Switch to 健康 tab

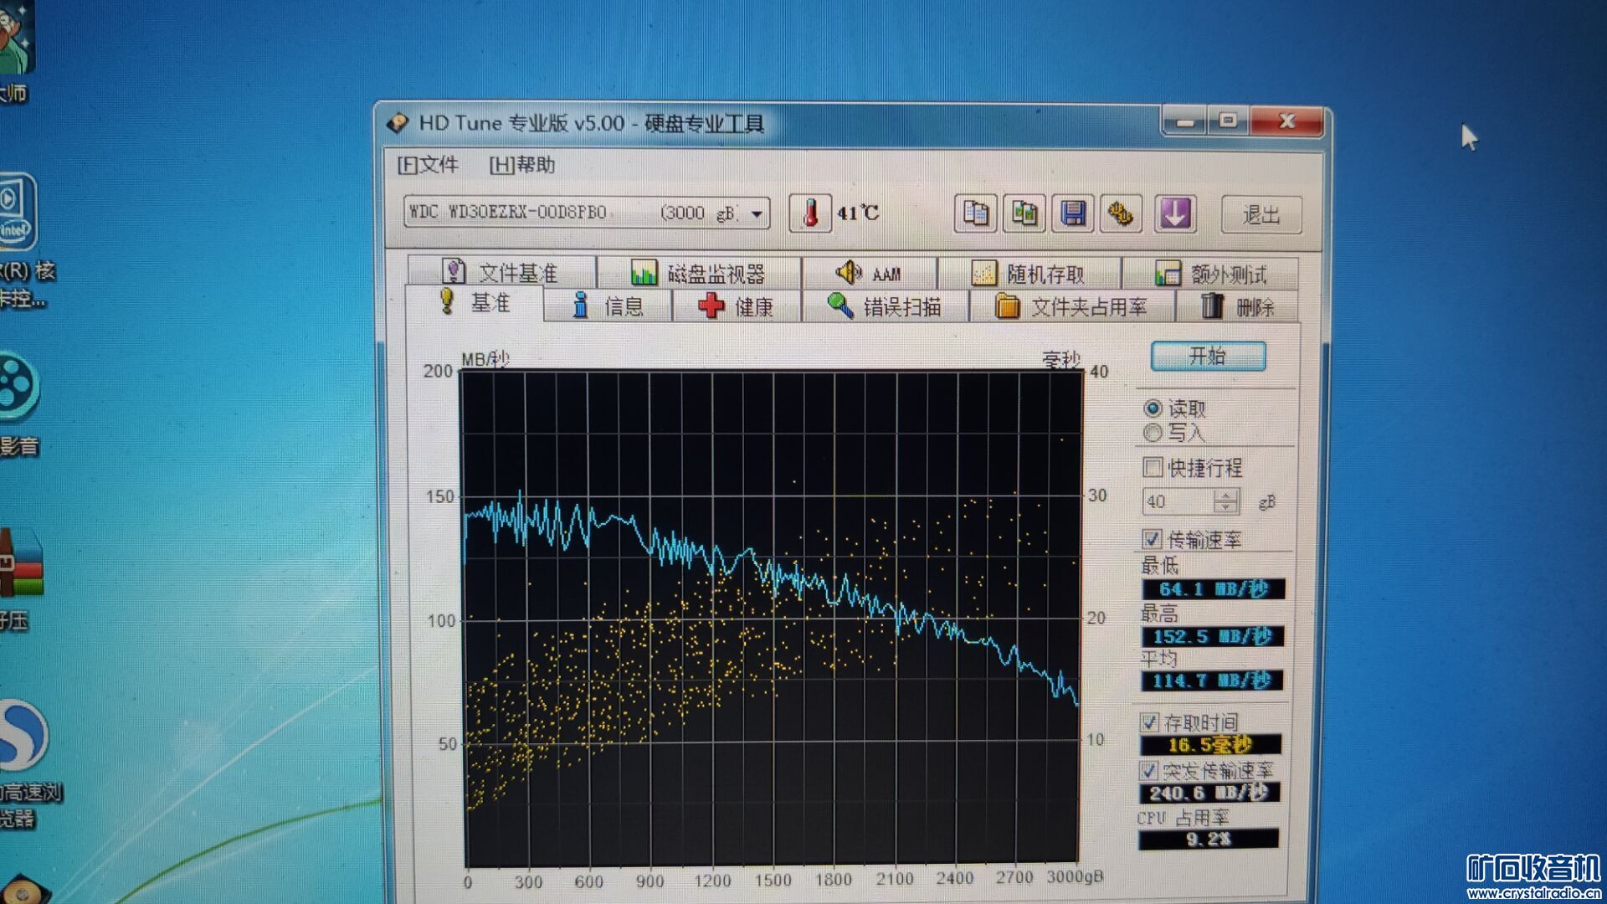[737, 306]
